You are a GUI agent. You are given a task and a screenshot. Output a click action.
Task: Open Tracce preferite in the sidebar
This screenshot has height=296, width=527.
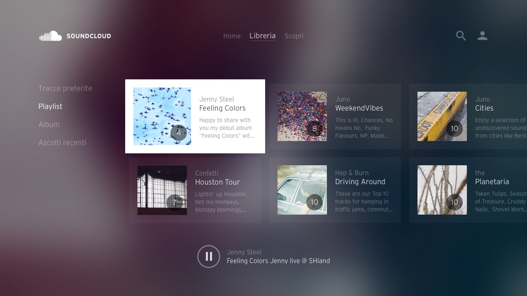pos(65,88)
